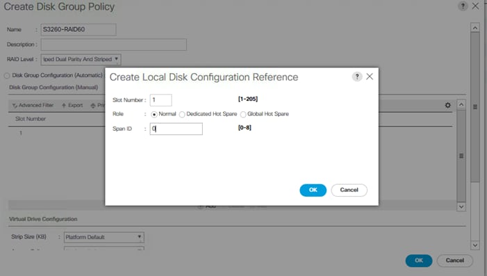Click the Span ID input field
Screen dimensions: 487x276
click(x=176, y=129)
